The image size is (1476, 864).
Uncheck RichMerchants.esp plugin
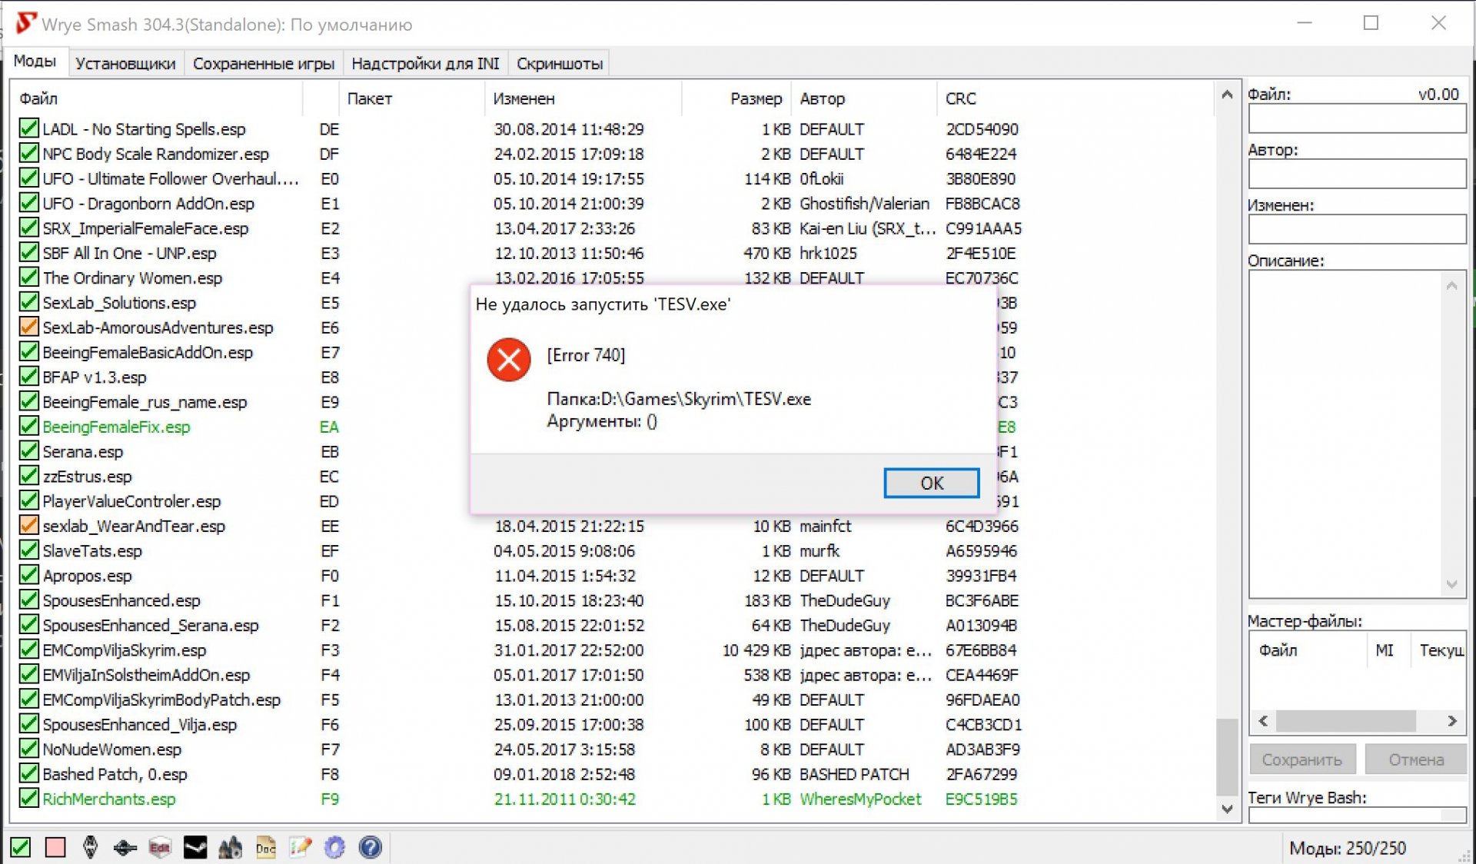28,798
